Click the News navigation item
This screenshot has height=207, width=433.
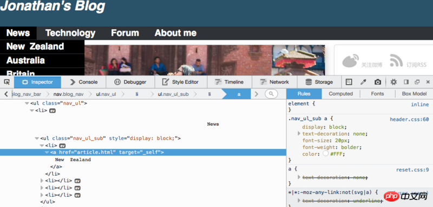click(x=18, y=33)
